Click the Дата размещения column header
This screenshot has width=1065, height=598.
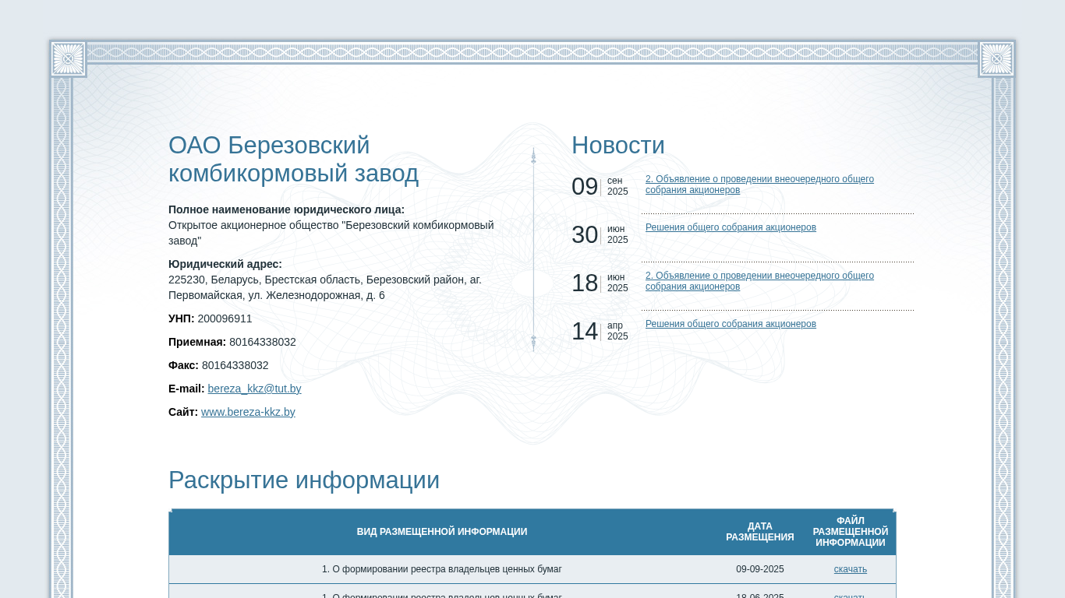tap(760, 532)
